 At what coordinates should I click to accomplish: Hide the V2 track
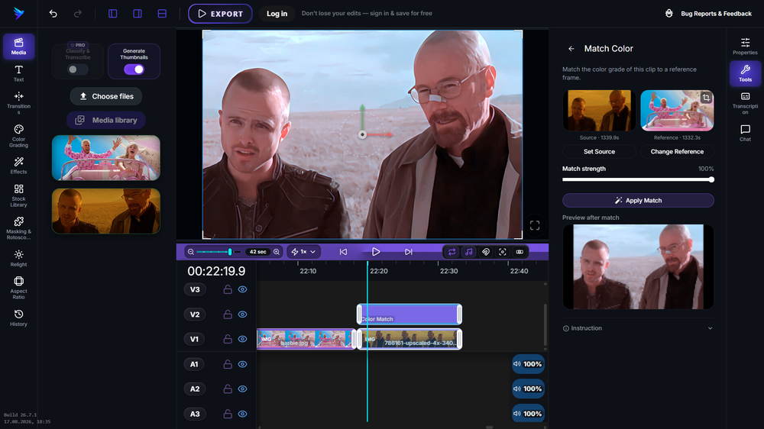(x=242, y=314)
